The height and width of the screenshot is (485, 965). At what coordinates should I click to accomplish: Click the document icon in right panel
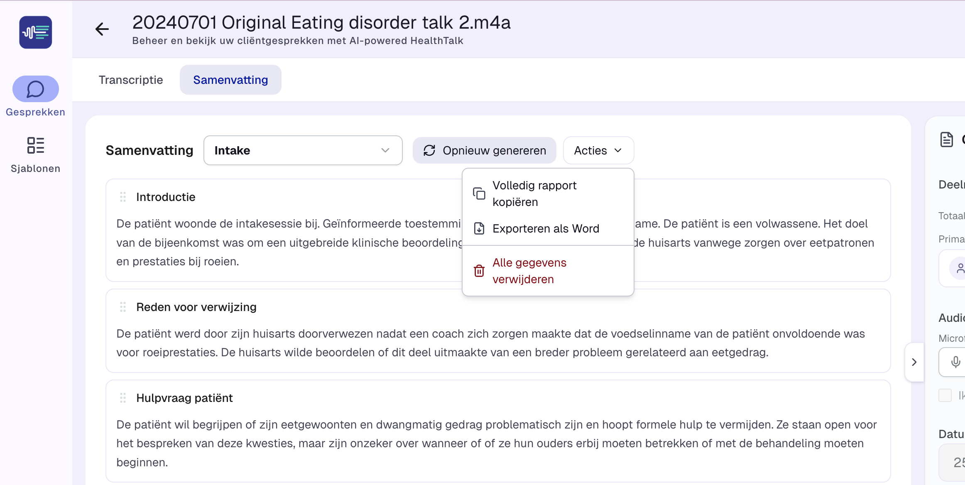click(946, 140)
